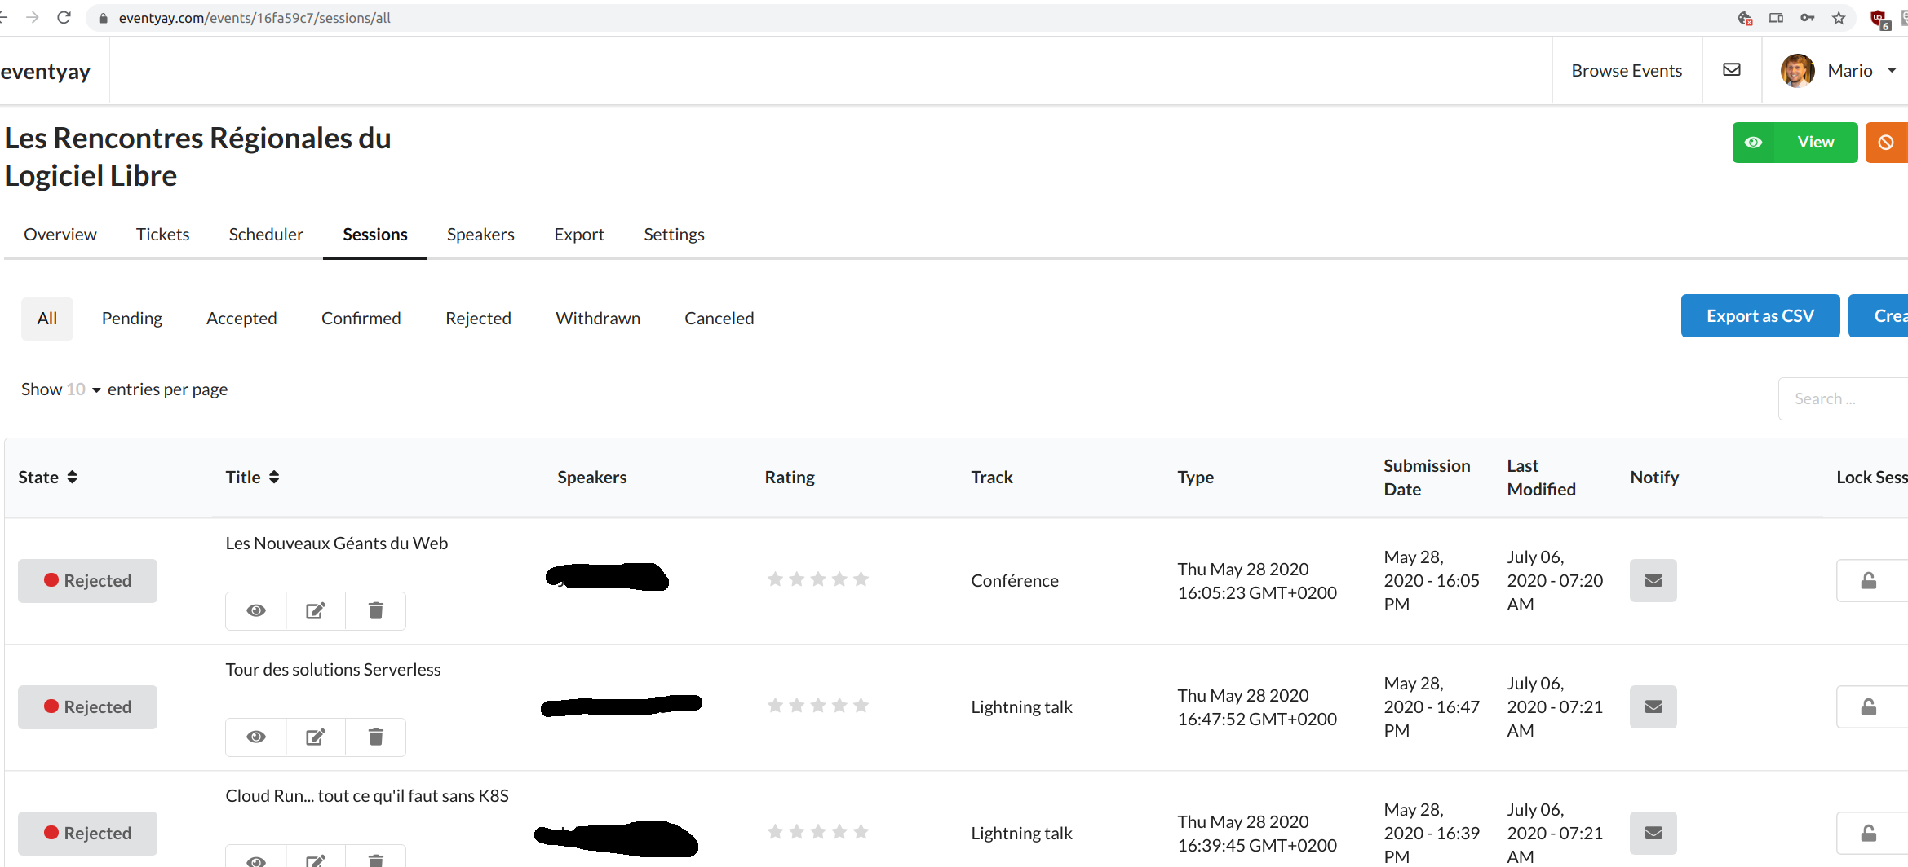Click the browser forward arrow
The height and width of the screenshot is (867, 1908).
coord(33,17)
